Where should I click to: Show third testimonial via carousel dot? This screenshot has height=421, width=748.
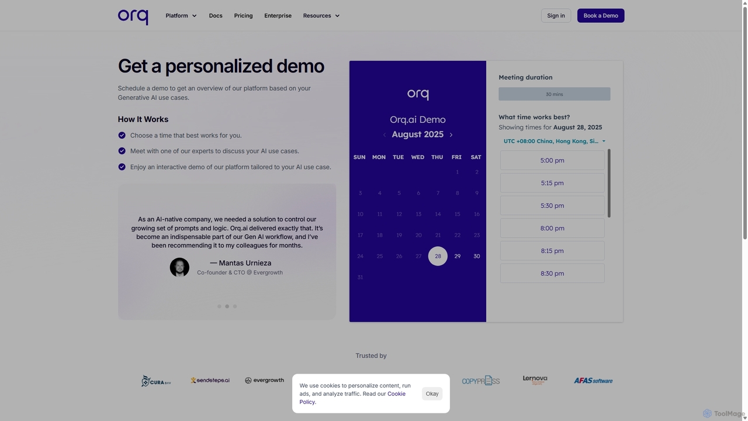pos(235,306)
